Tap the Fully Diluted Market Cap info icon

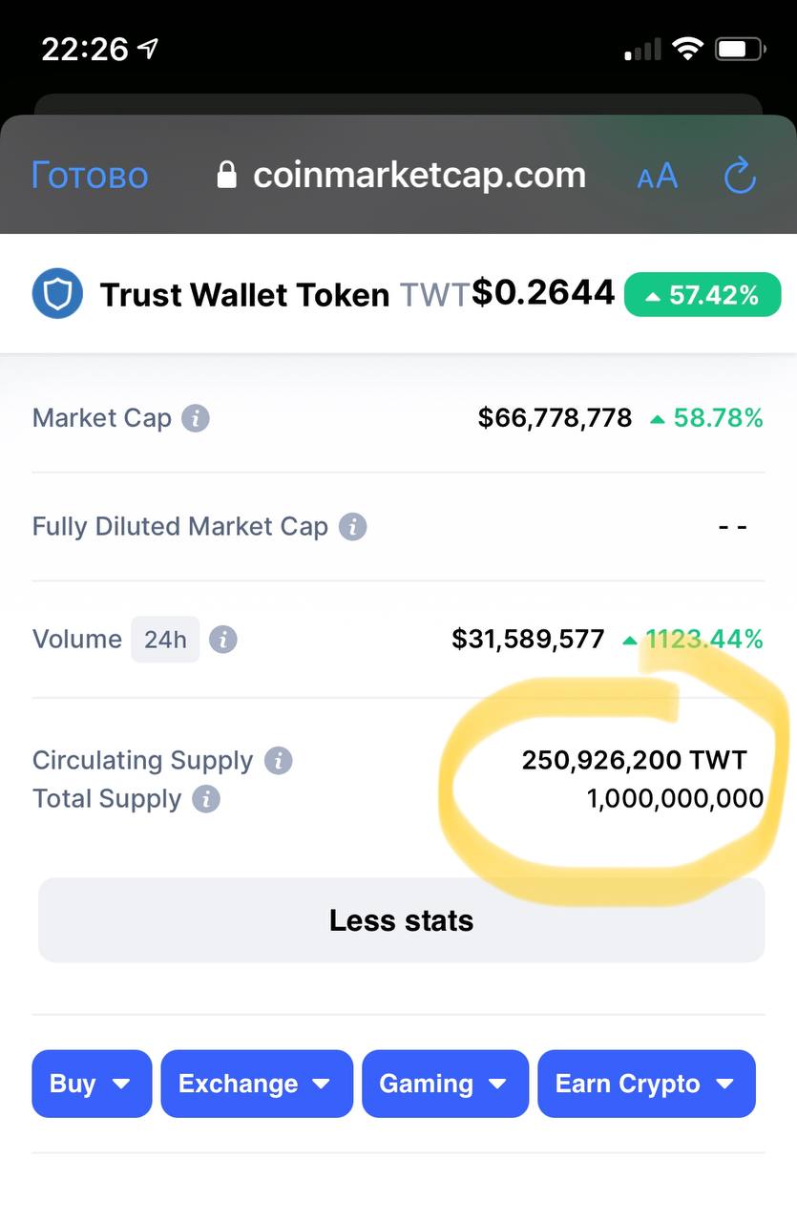(x=353, y=527)
